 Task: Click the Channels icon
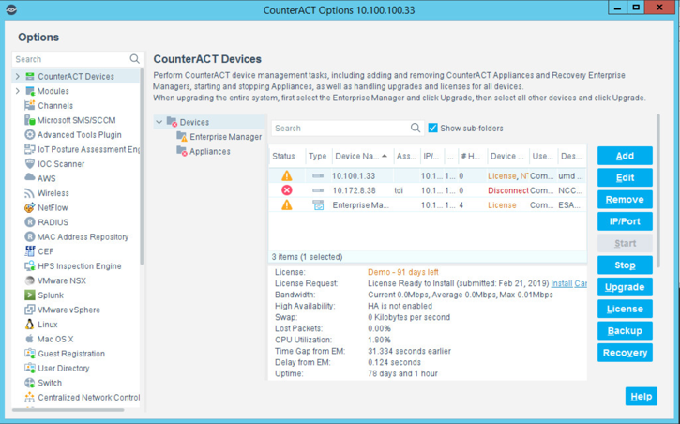pyautogui.click(x=29, y=105)
